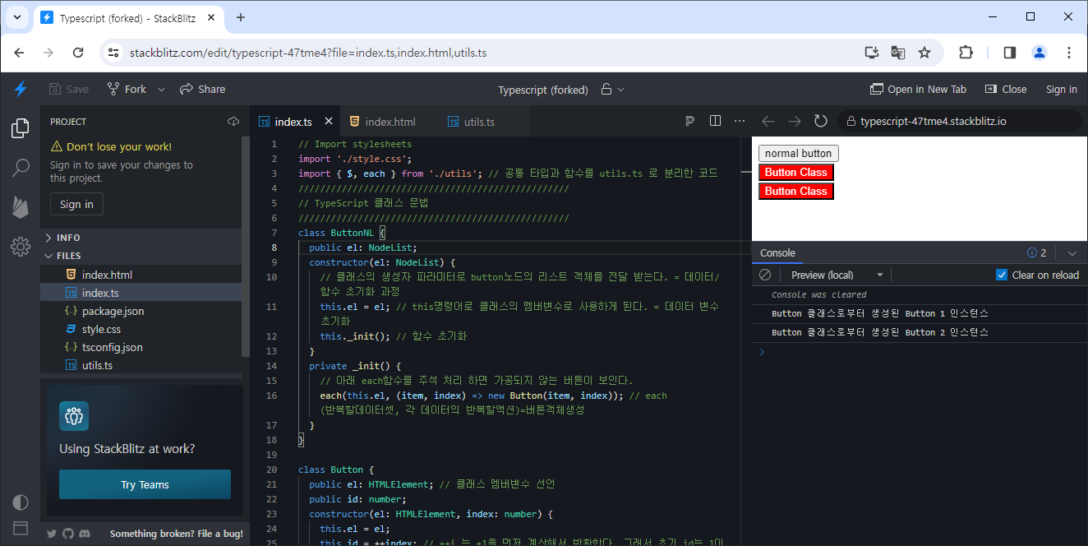Go back in the preview pane
The width and height of the screenshot is (1088, 546).
768,122
